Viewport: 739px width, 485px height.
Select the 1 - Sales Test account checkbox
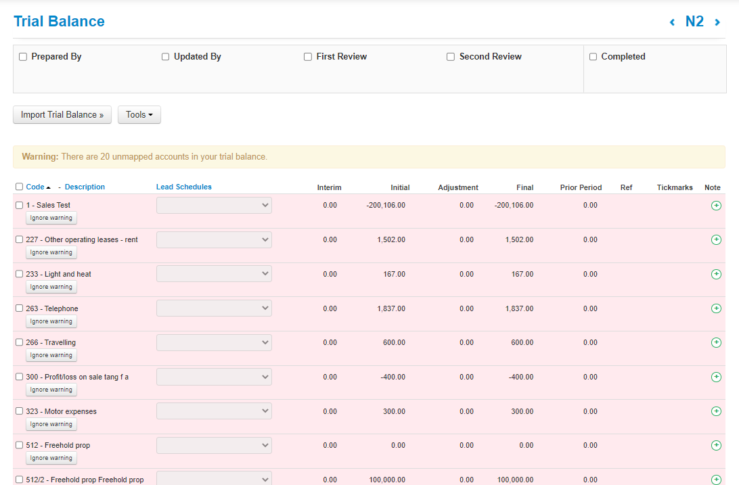(20, 206)
